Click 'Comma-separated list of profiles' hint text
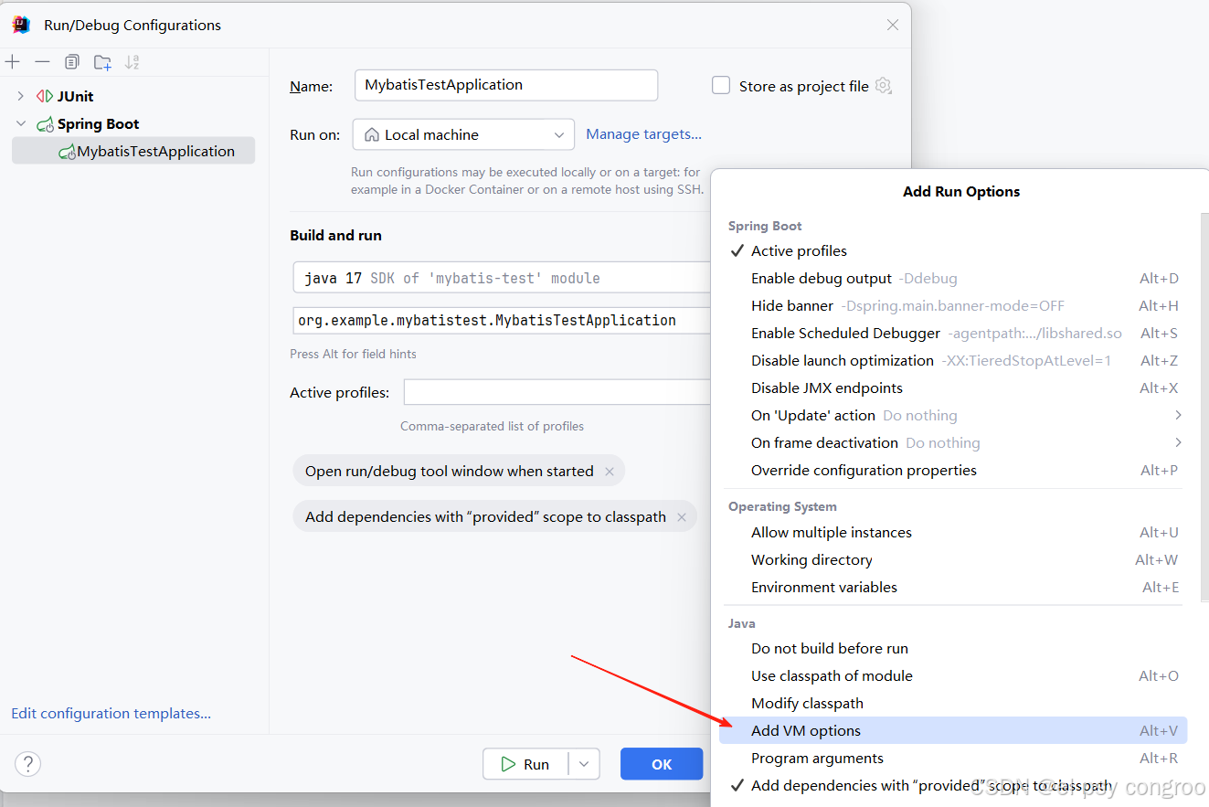This screenshot has height=807, width=1209. (x=492, y=426)
